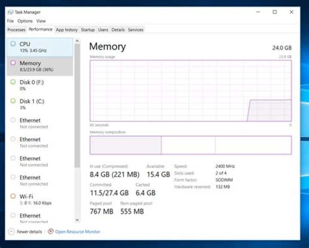Click the 767 MB paged pool value
Image resolution: width=309 pixels, height=248 pixels.
(101, 212)
